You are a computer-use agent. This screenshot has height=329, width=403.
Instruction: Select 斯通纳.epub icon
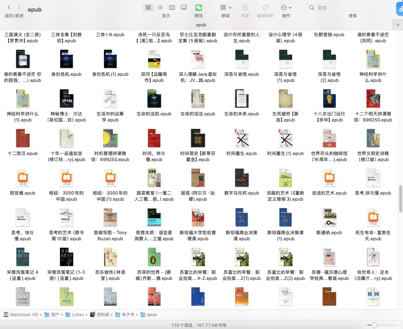point(330,217)
